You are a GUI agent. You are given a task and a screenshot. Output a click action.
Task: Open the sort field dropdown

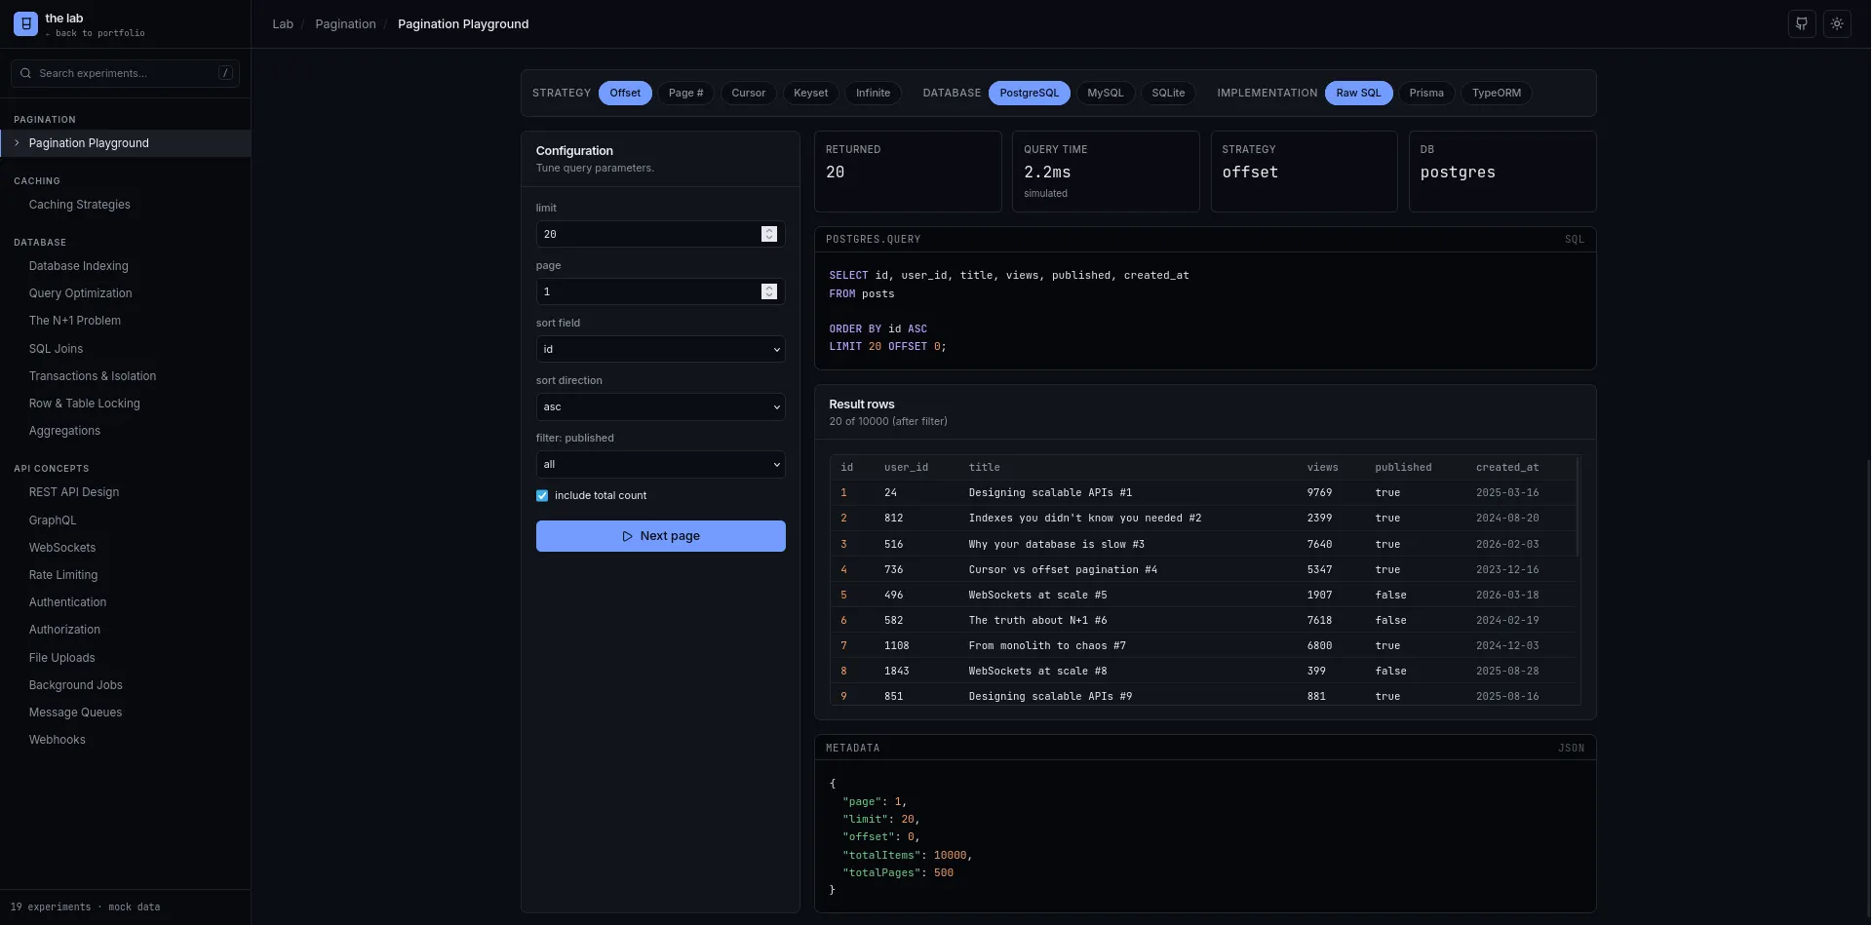(660, 349)
